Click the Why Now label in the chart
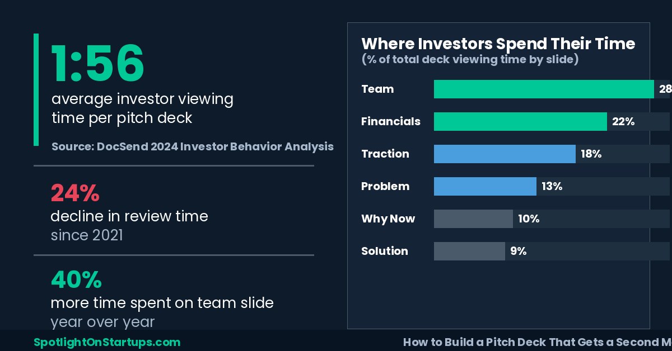The height and width of the screenshot is (351, 672). click(388, 219)
